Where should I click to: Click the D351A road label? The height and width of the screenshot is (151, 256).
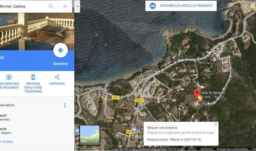pyautogui.click(x=139, y=100)
